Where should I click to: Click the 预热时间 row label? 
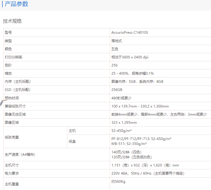click(x=12, y=98)
